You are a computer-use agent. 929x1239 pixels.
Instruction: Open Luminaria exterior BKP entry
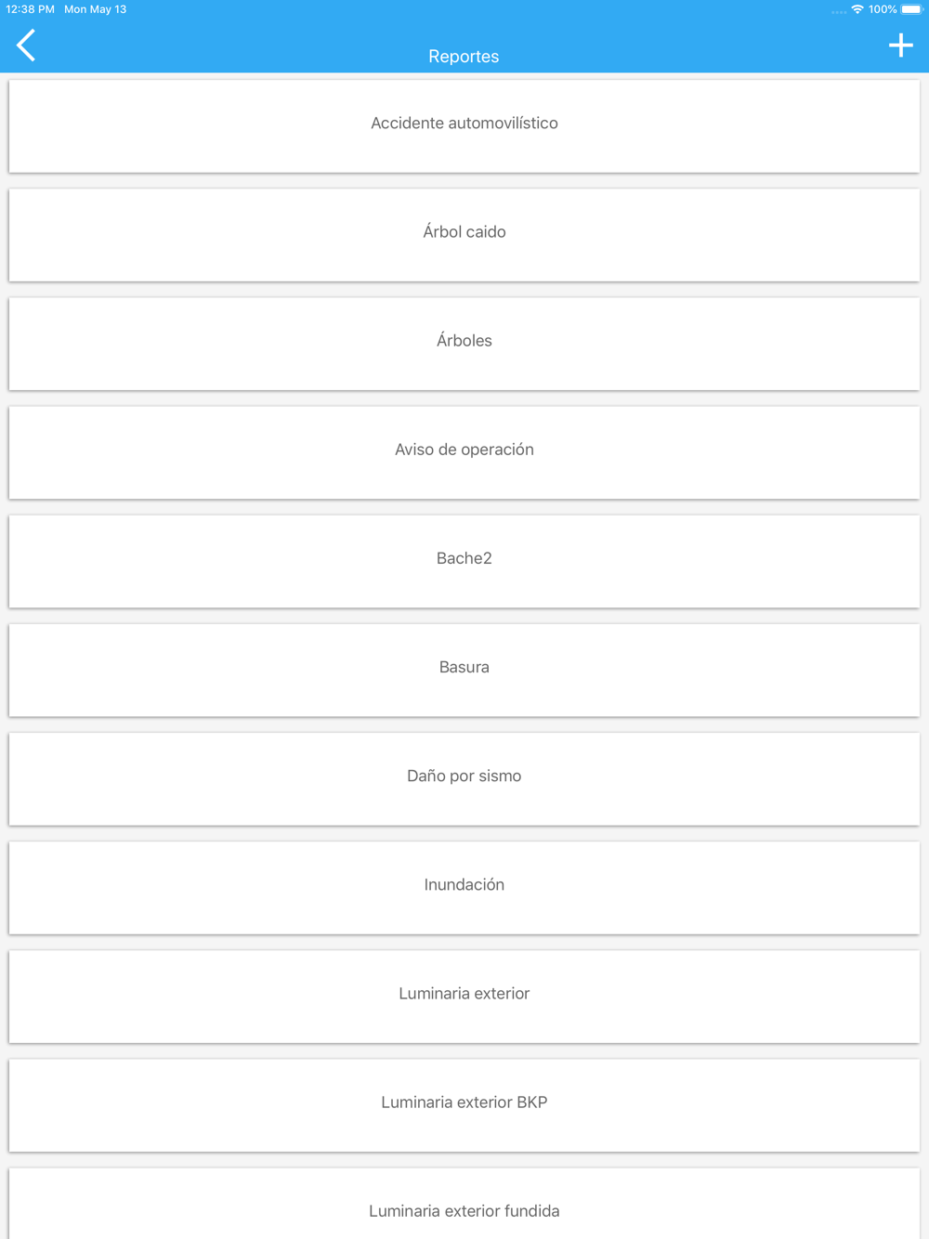click(464, 1104)
